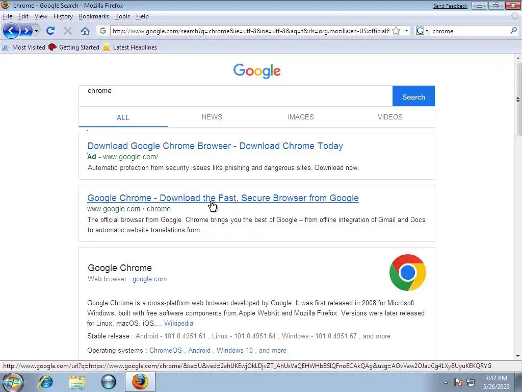The width and height of the screenshot is (522, 392).
Task: Open the back/forward history dropdown arrow
Action: coord(36,31)
